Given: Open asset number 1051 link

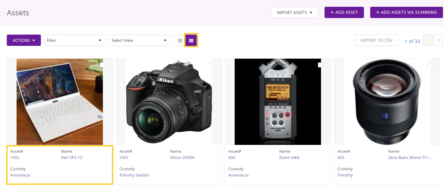Looking at the screenshot, I should 124,158.
